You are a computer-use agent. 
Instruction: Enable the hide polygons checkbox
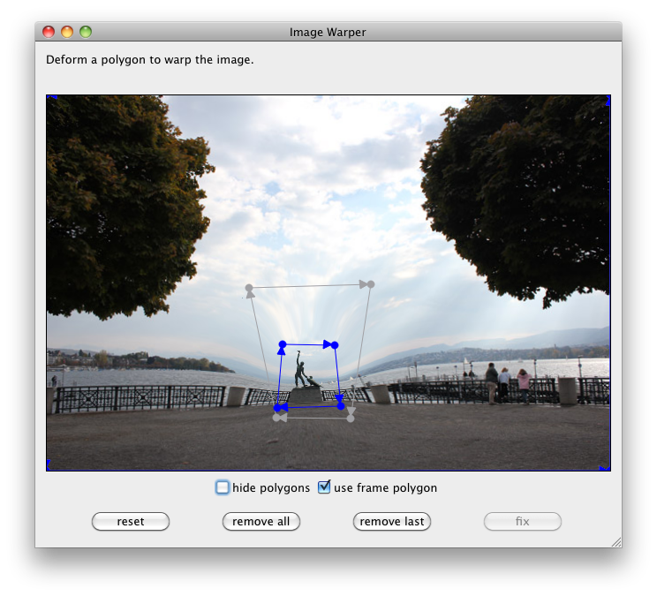tap(223, 487)
